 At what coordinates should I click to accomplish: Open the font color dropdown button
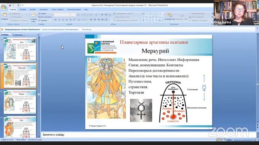click(85, 20)
